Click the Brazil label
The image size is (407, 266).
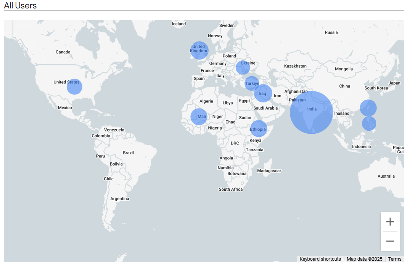coord(128,153)
